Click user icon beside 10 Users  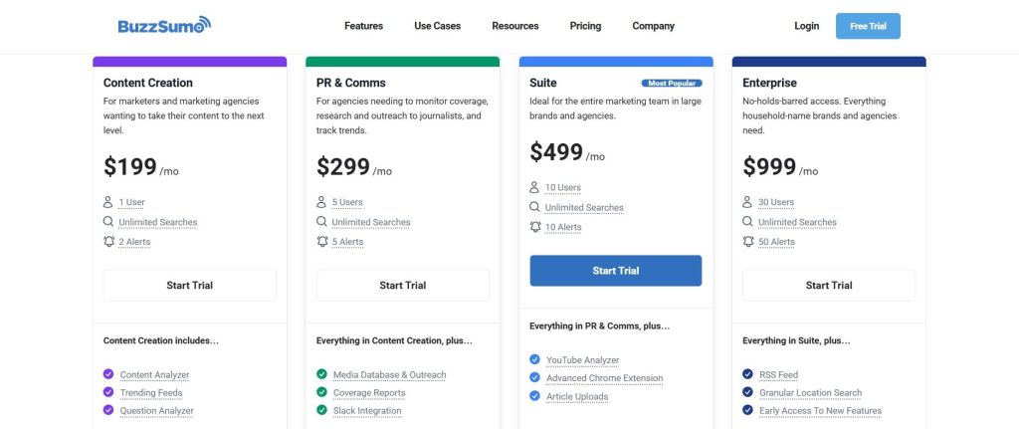(535, 187)
